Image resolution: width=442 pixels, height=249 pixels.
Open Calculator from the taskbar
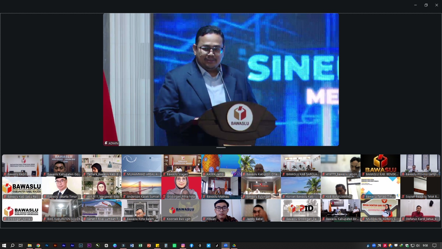(x=166, y=245)
